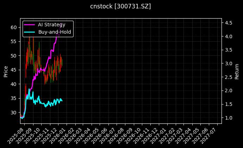
Task: Click the 2025-08 date label
Action: click(16, 135)
